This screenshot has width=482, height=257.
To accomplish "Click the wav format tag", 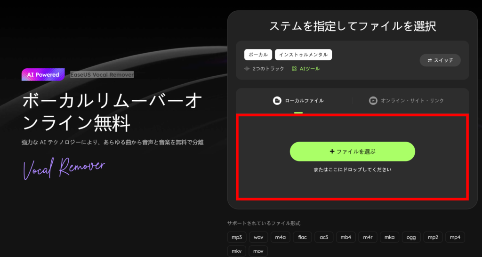I will coord(258,237).
